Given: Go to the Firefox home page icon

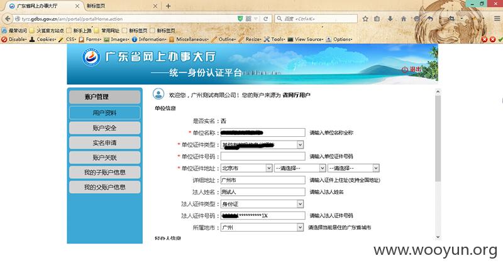Looking at the screenshot, I should (404, 19).
